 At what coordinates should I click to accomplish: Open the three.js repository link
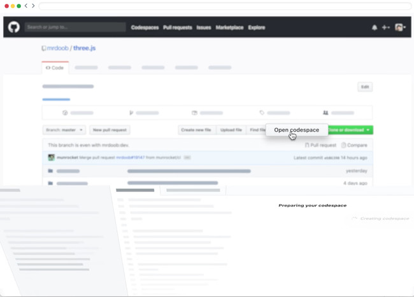[85, 48]
